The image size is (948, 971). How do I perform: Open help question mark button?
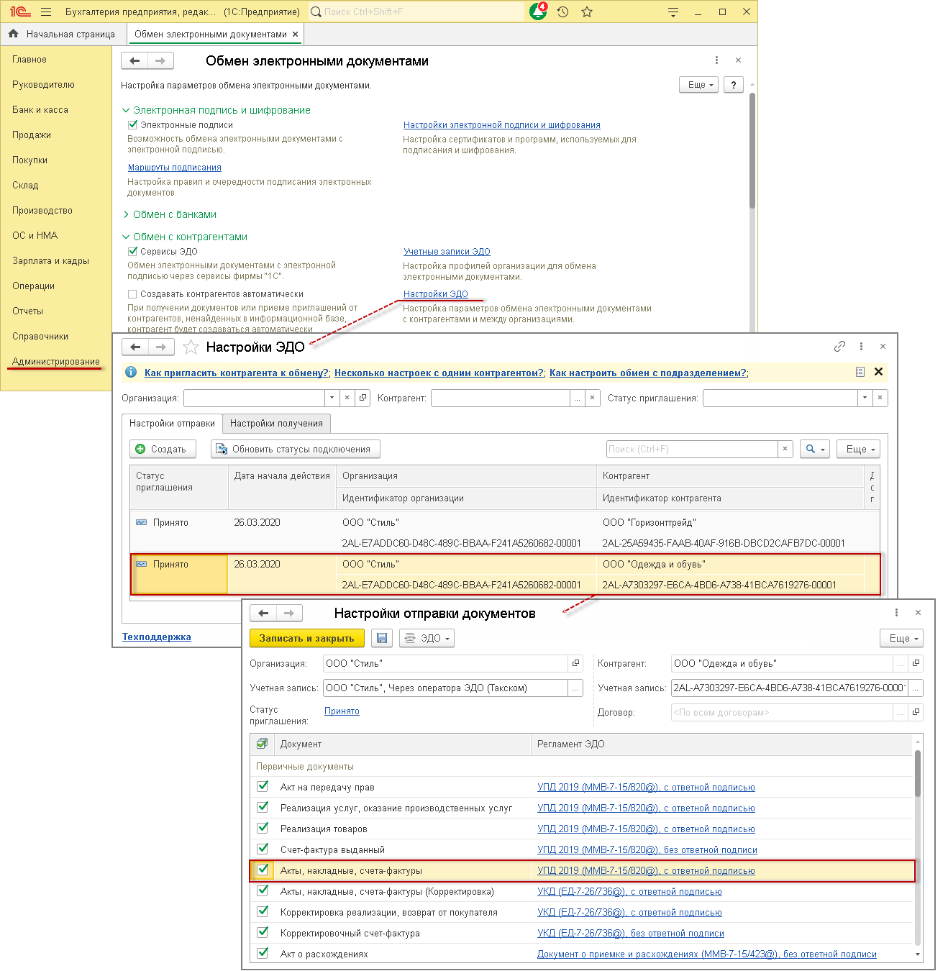733,85
